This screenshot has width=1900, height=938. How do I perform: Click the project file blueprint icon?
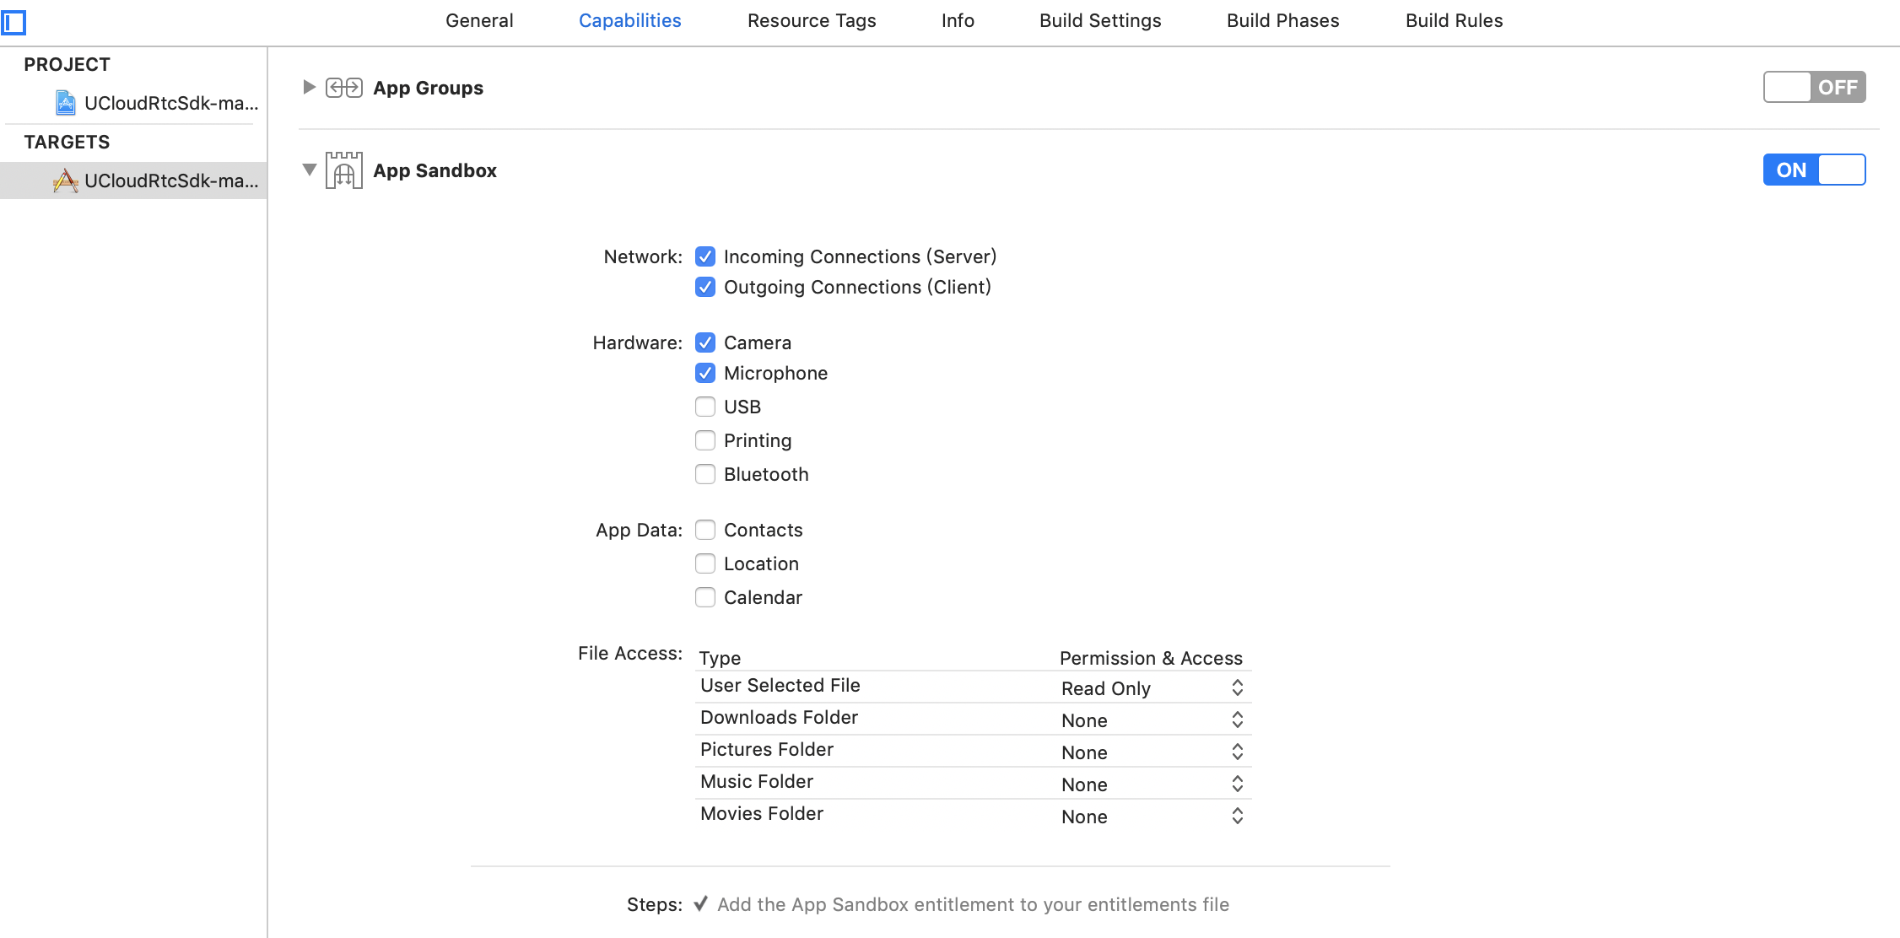click(x=65, y=103)
